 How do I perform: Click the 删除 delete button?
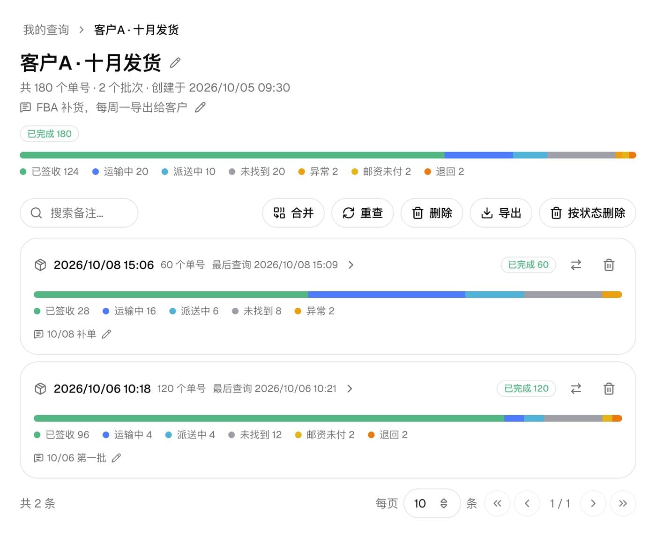pyautogui.click(x=432, y=213)
